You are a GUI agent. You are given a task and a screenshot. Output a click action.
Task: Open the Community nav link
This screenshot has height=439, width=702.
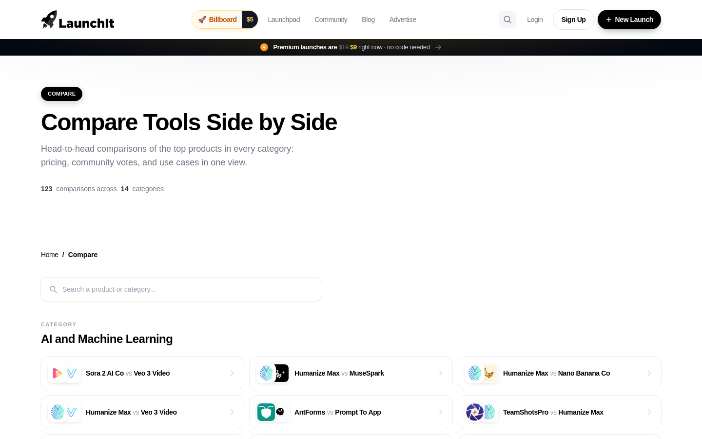pyautogui.click(x=331, y=20)
